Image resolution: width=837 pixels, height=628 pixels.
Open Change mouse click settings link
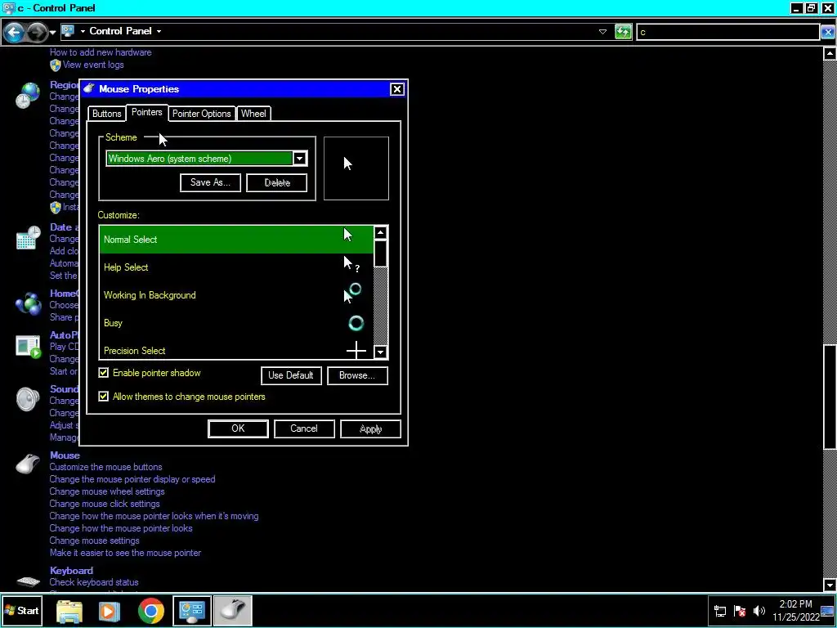[105, 504]
